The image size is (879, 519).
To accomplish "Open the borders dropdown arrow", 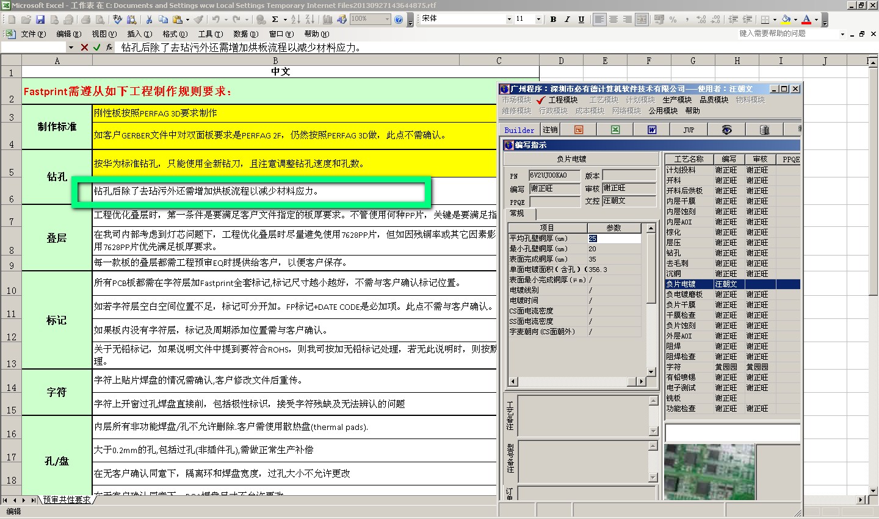I will click(775, 20).
